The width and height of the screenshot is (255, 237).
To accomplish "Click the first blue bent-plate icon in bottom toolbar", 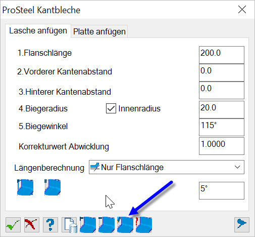I will pos(88,225).
